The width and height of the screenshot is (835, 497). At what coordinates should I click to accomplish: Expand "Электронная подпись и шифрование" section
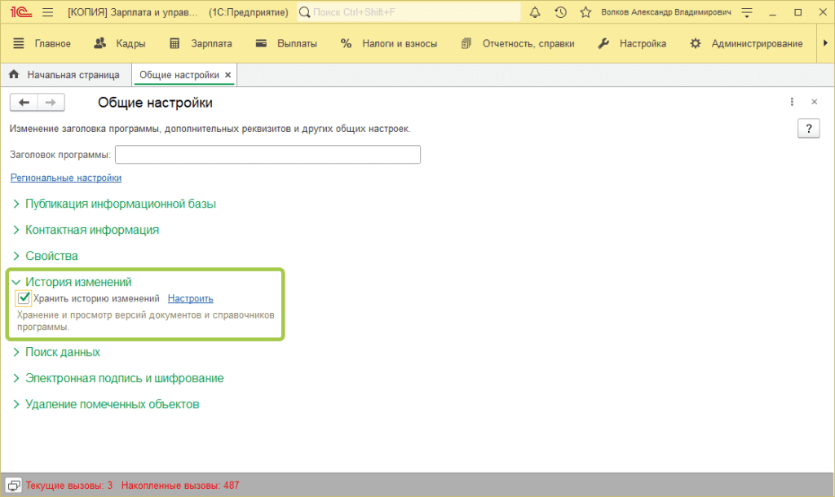tap(124, 378)
